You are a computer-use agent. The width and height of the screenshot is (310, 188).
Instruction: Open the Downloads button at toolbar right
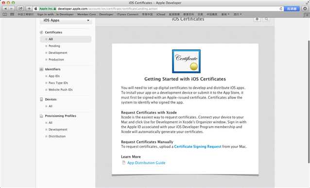[305, 9]
